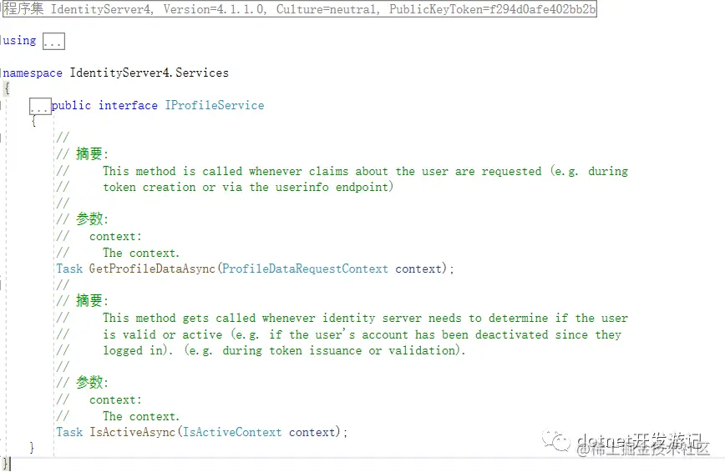Click comment line 'This method gets called whenever identity'

[365, 319]
